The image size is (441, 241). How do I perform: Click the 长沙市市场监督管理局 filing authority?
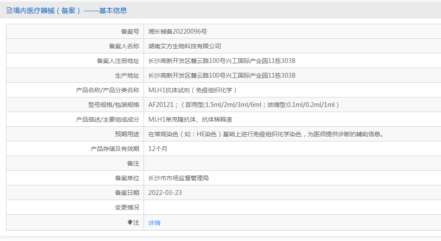[178, 178]
